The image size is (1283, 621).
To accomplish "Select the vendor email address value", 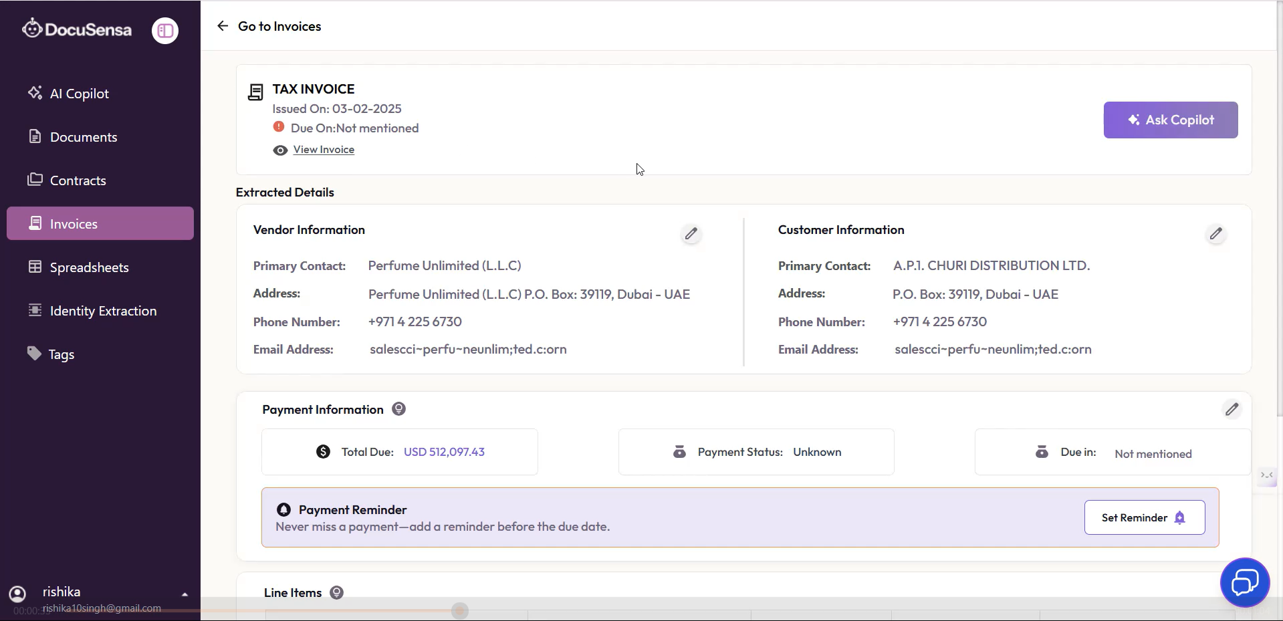I will pos(468,349).
